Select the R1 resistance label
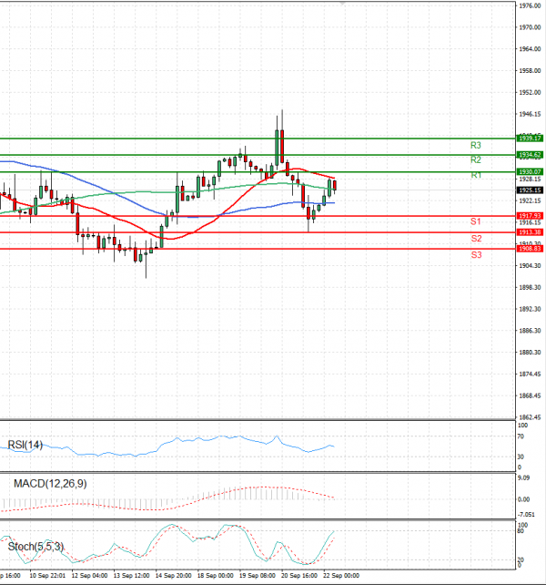The height and width of the screenshot is (585, 546). [x=476, y=175]
